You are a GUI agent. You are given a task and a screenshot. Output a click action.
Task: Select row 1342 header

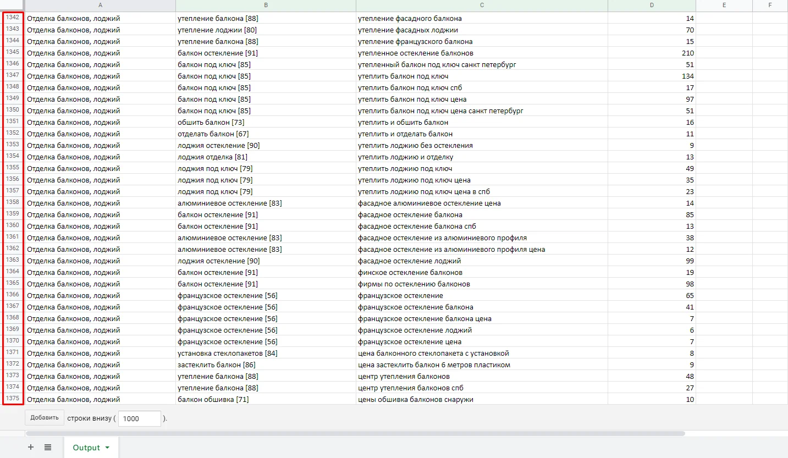click(13, 18)
